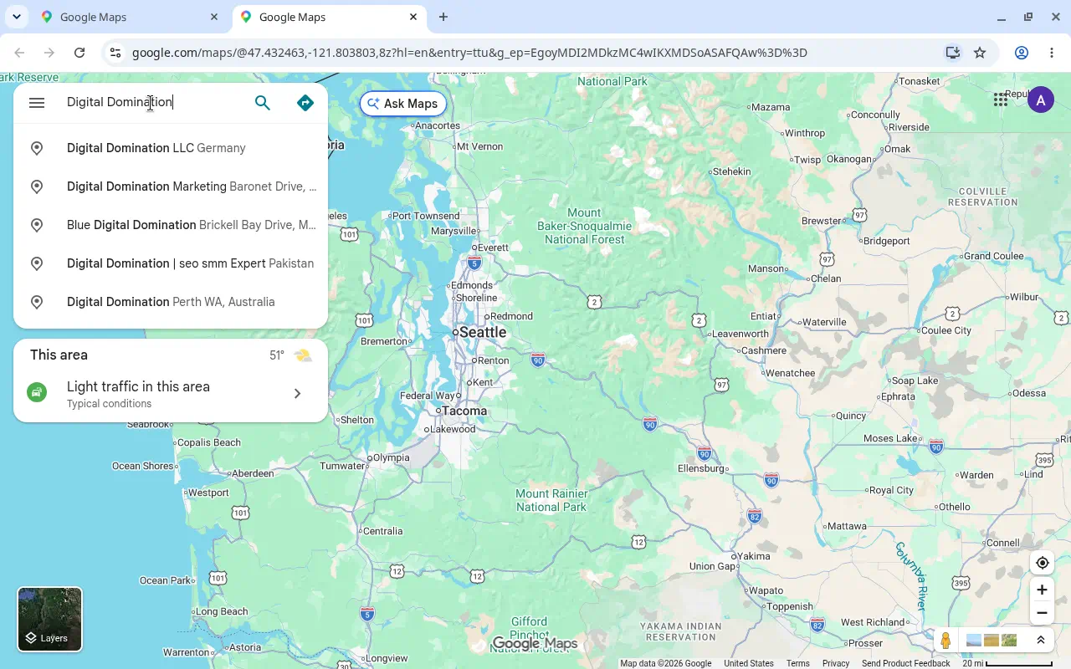Click the Seattle city label
This screenshot has width=1071, height=669.
(x=483, y=332)
